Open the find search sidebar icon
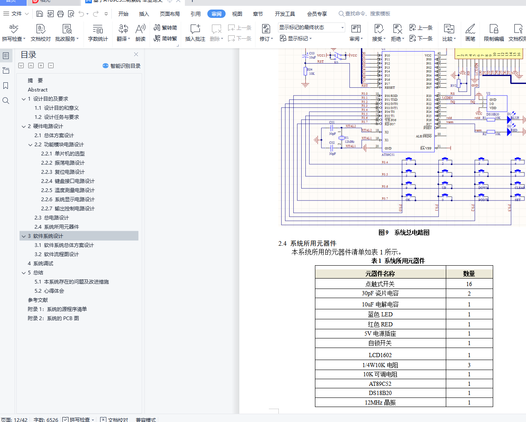 6,101
